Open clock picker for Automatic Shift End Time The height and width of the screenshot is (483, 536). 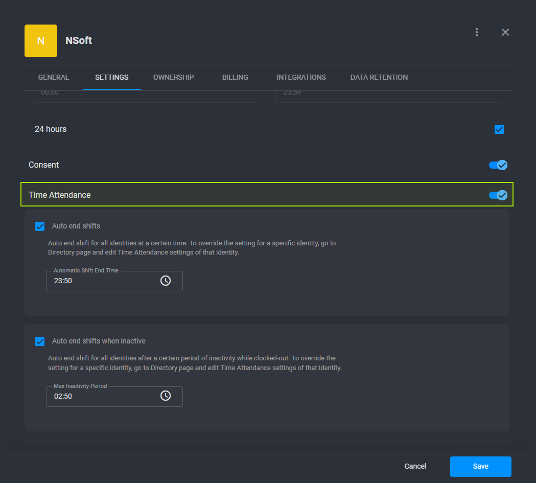point(166,281)
